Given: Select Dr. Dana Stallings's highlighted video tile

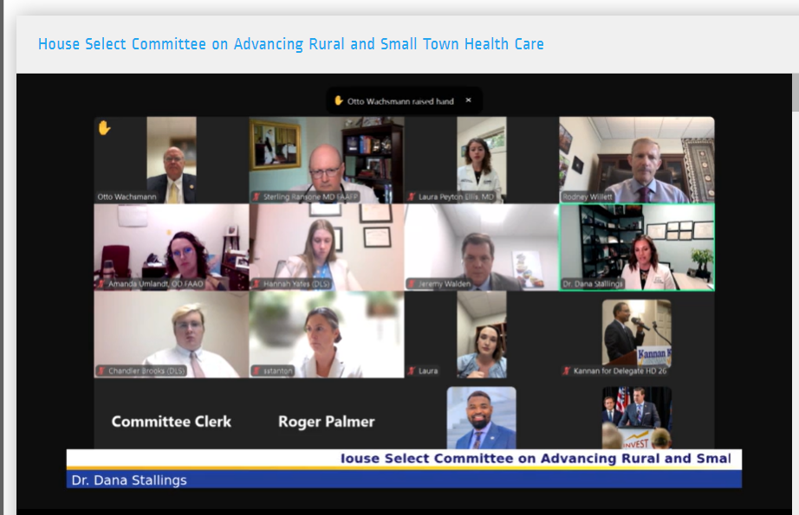Looking at the screenshot, I should [636, 248].
